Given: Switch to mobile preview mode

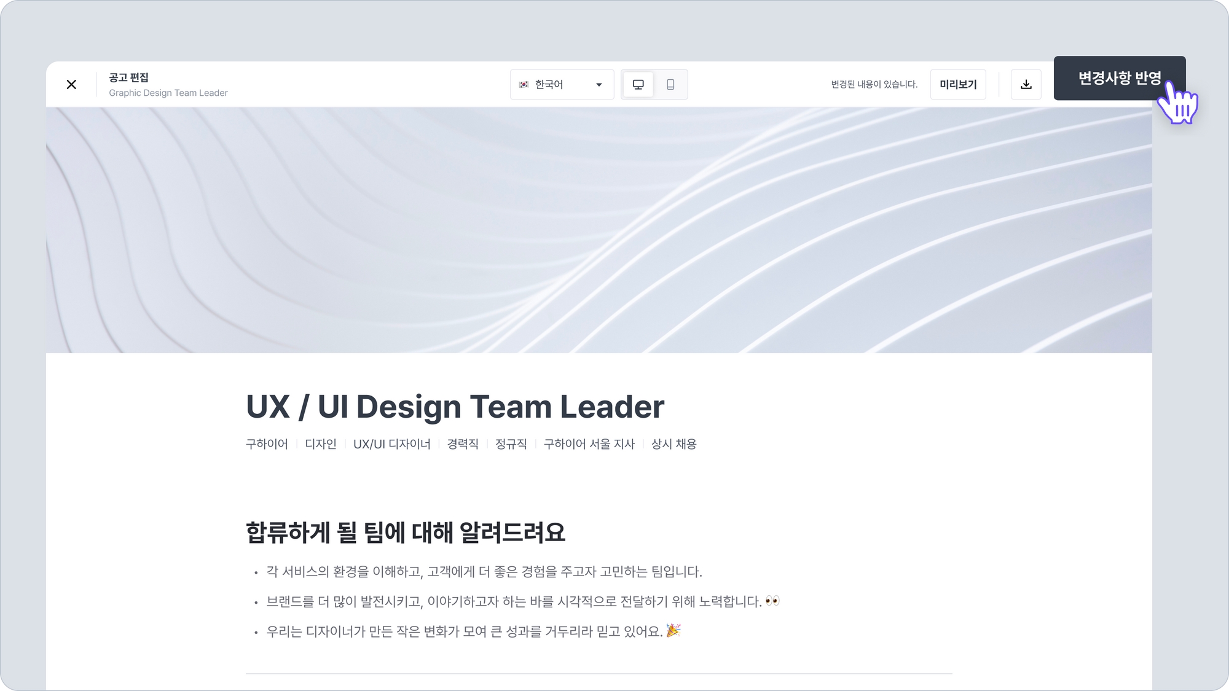Looking at the screenshot, I should 670,85.
